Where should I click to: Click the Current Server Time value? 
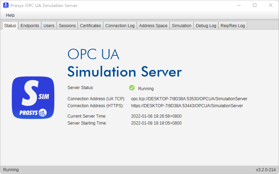[156, 116]
